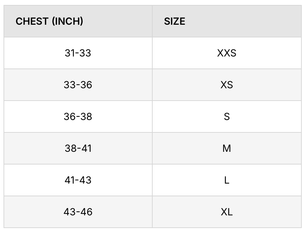Image resolution: width=306 pixels, height=233 pixels.
Task: Choose the L size cell
Action: [x=227, y=180]
